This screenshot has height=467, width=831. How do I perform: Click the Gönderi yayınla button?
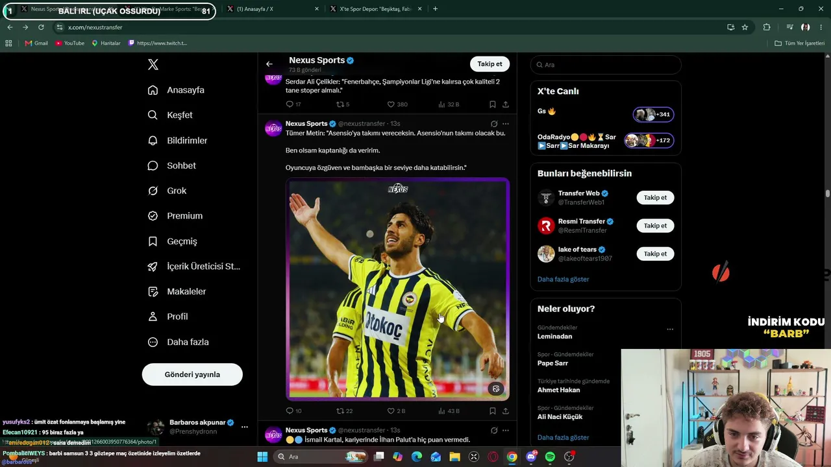(x=192, y=374)
